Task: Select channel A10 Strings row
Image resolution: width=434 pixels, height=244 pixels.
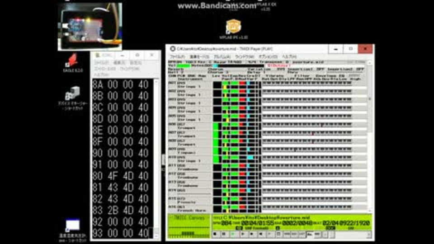Action: click(267, 160)
